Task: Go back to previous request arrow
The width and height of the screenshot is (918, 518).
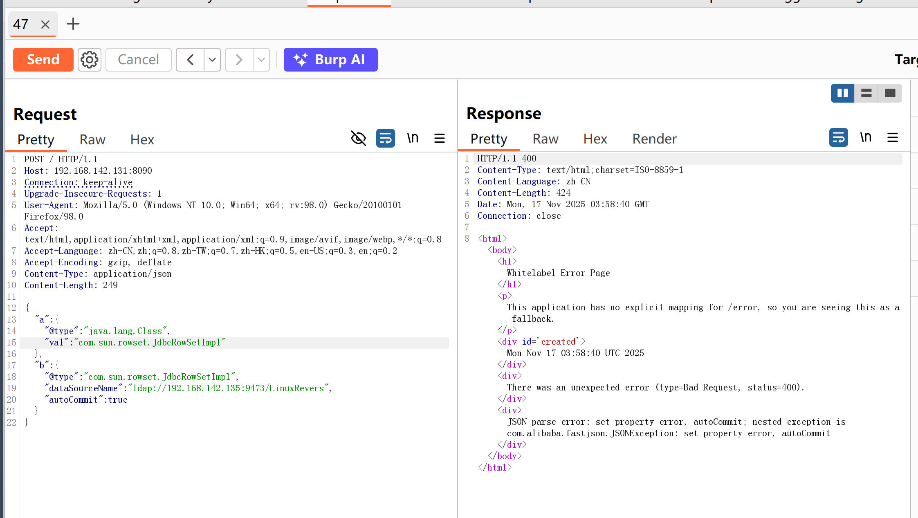Action: point(190,60)
